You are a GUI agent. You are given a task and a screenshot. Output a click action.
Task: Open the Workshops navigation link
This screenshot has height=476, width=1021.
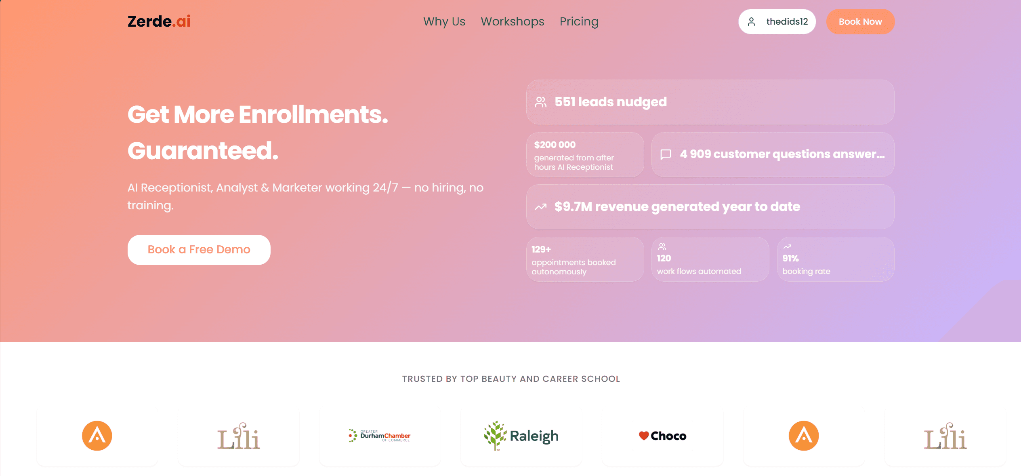tap(512, 22)
